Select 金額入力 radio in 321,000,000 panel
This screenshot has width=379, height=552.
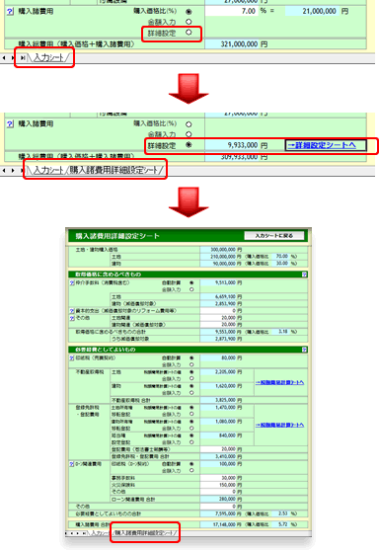[x=189, y=22]
